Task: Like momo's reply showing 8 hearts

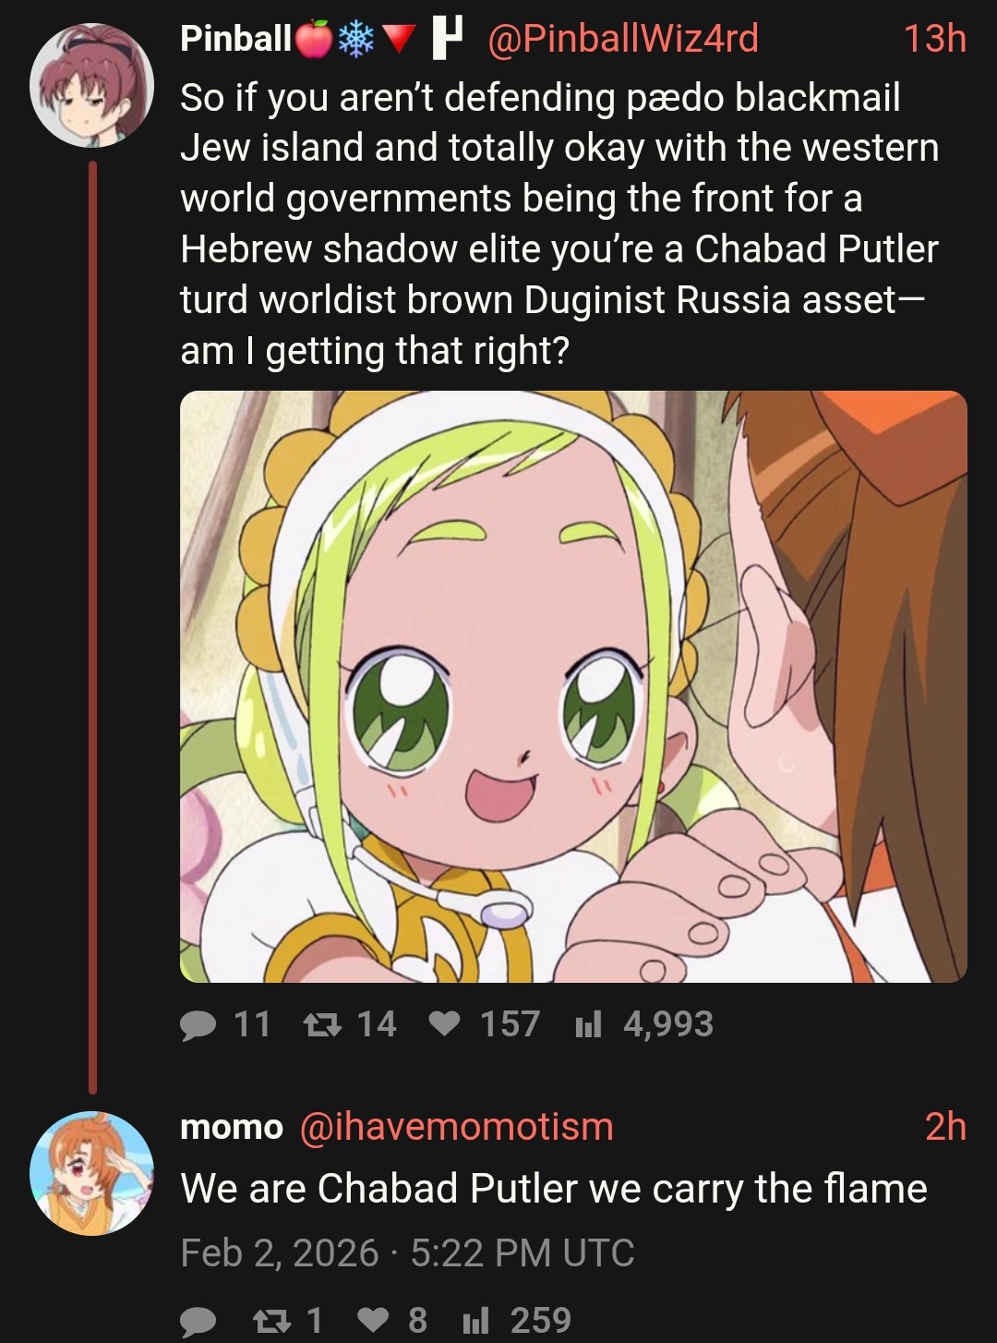Action: click(x=373, y=1321)
